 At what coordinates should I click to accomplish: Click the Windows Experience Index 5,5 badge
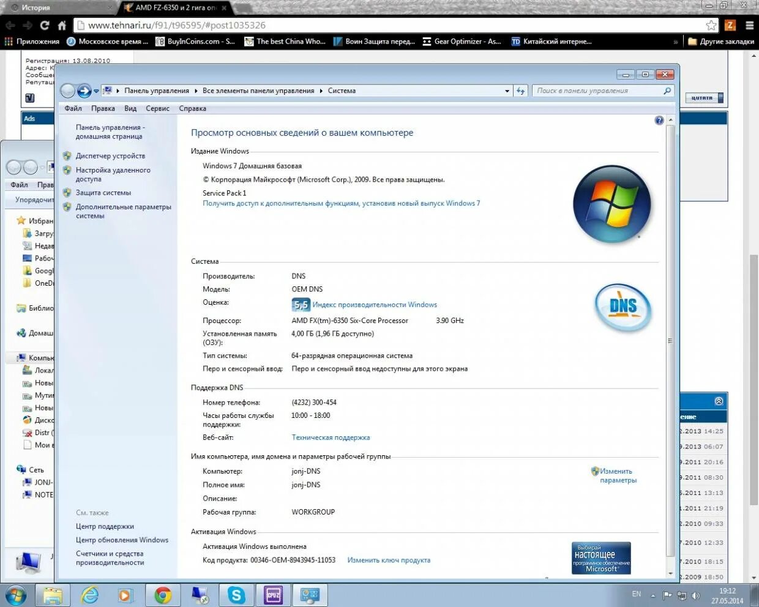click(301, 305)
